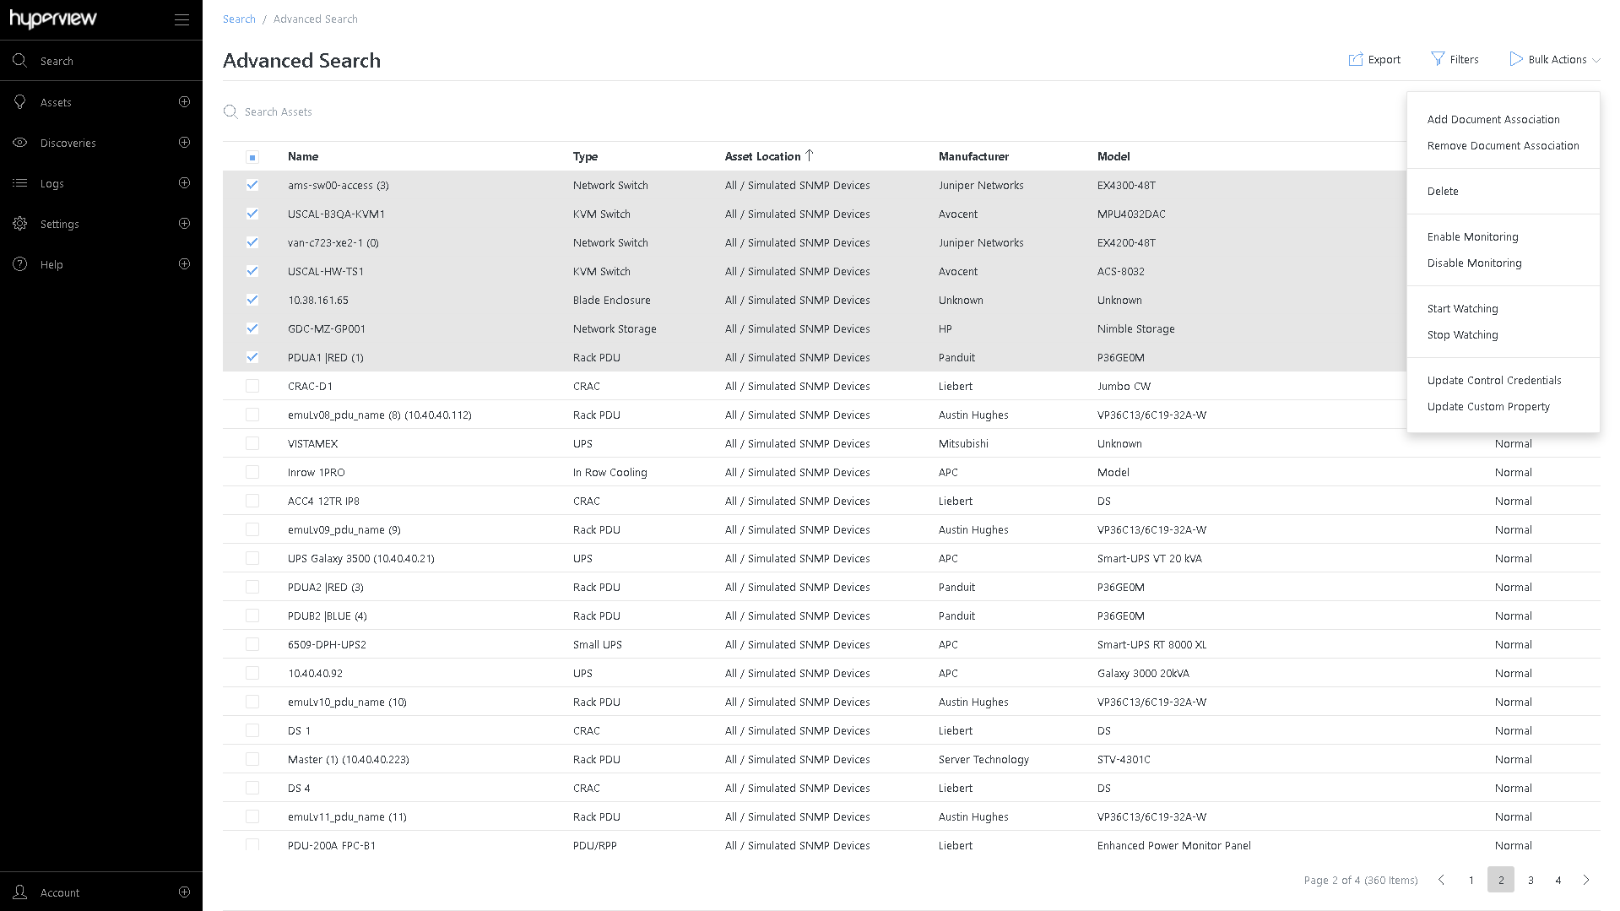
Task: Open the Account icon at bottom left
Action: point(20,892)
